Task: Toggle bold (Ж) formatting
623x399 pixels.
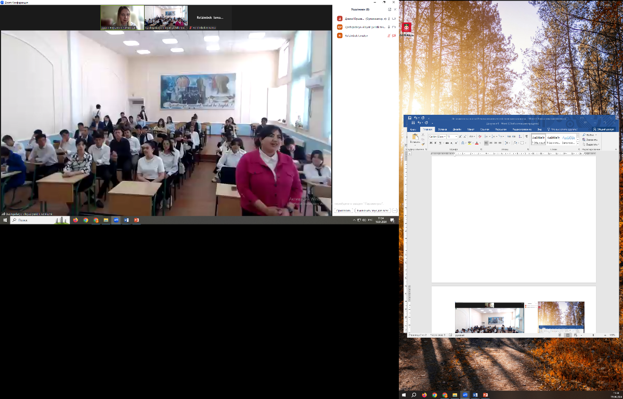Action: click(x=431, y=143)
